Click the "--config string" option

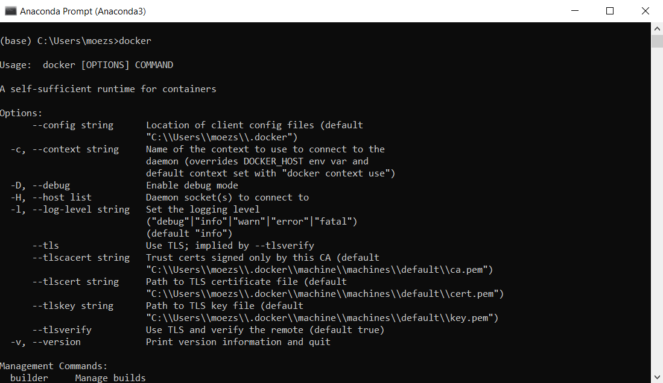[x=73, y=125]
